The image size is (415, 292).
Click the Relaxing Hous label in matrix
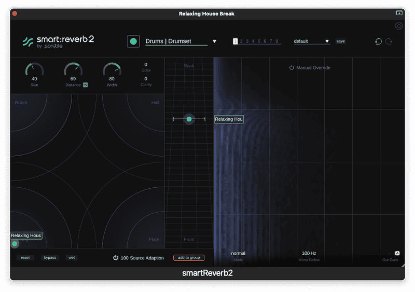[26, 235]
